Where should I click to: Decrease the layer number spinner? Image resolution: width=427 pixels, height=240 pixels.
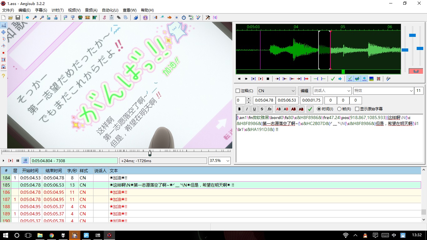point(249,102)
